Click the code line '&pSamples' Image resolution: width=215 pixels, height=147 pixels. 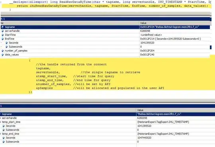[x=44, y=88]
